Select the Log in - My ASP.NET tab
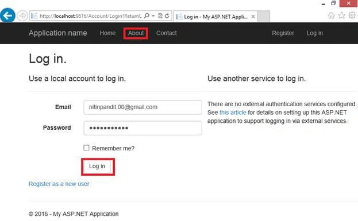The width and height of the screenshot is (358, 221). 215,17
